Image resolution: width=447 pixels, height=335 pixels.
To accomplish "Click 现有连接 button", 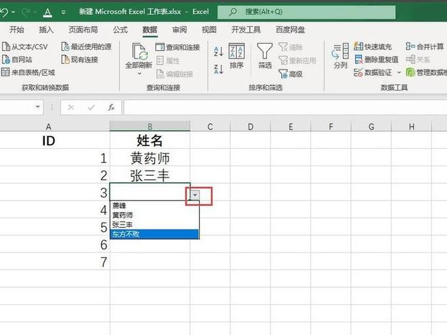I will coord(80,60).
